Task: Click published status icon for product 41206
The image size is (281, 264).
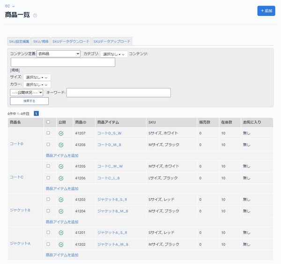Action: click(61, 178)
